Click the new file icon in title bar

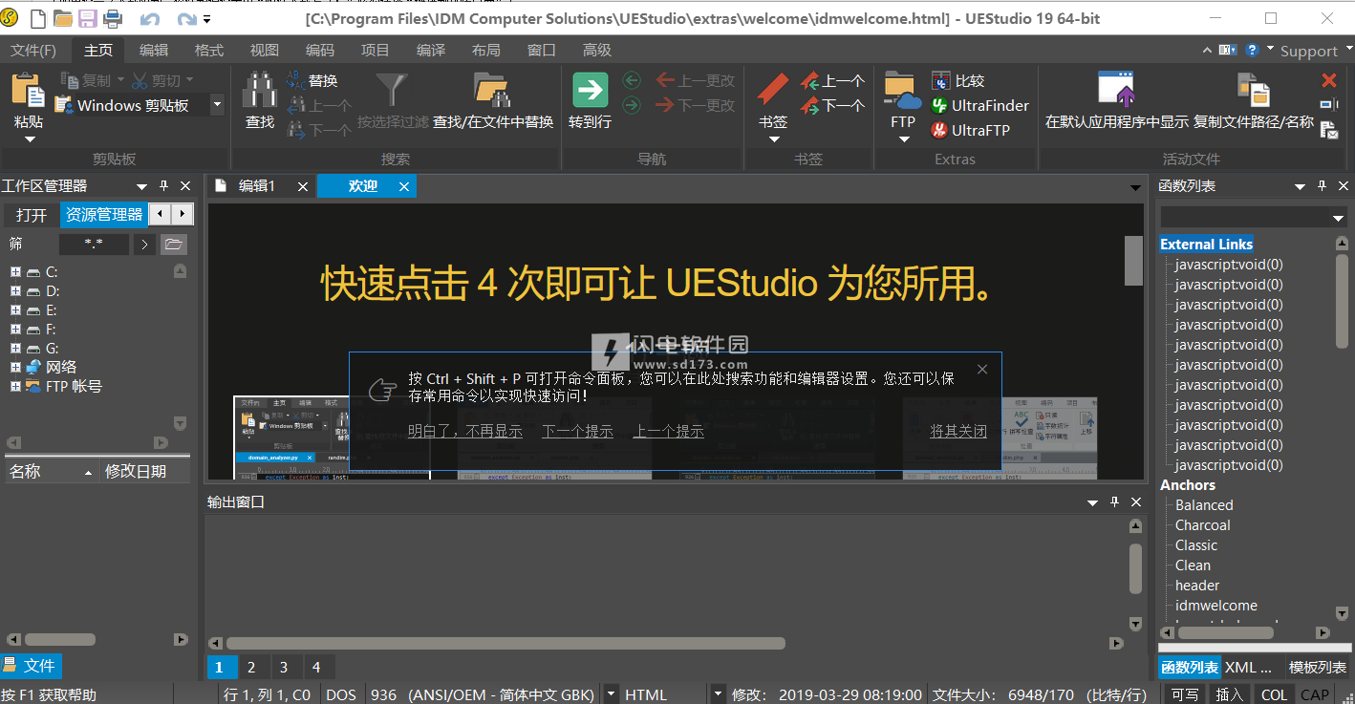[x=38, y=18]
